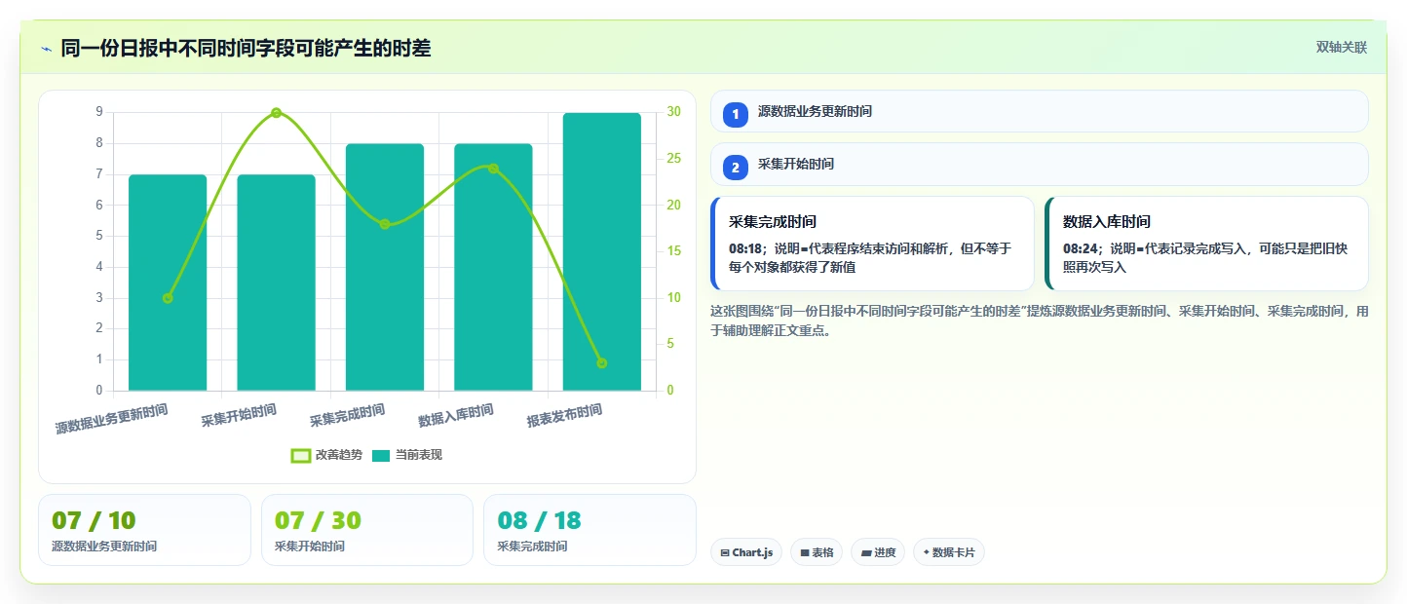Click the 改善趋势 legend color box
1407x604 pixels.
coord(301,455)
